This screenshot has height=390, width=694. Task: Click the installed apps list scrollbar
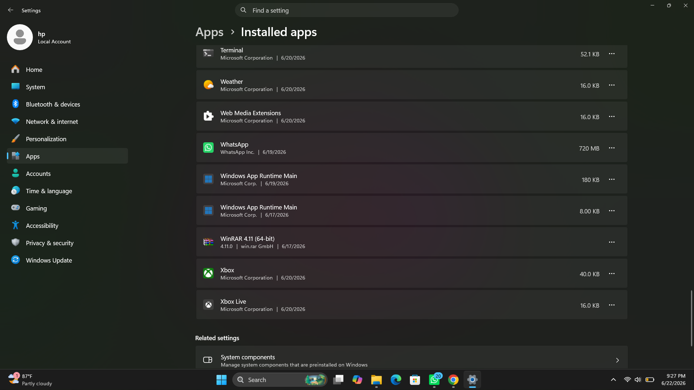click(x=691, y=318)
